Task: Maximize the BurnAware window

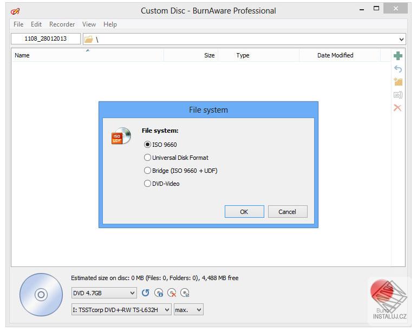Action: [x=376, y=9]
